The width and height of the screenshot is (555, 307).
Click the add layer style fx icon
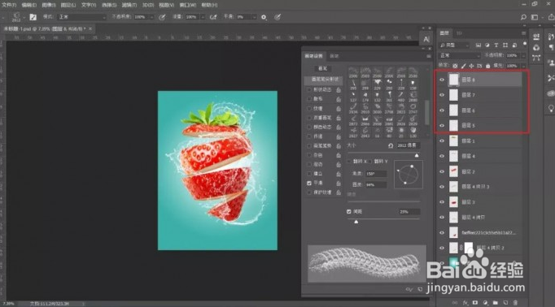[x=465, y=303]
